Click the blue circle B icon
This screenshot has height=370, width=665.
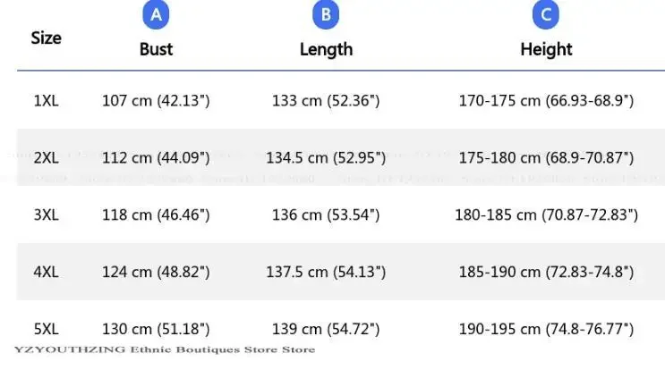pos(326,15)
